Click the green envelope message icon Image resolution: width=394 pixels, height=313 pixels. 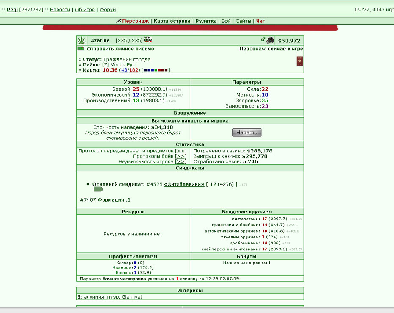(x=80, y=48)
